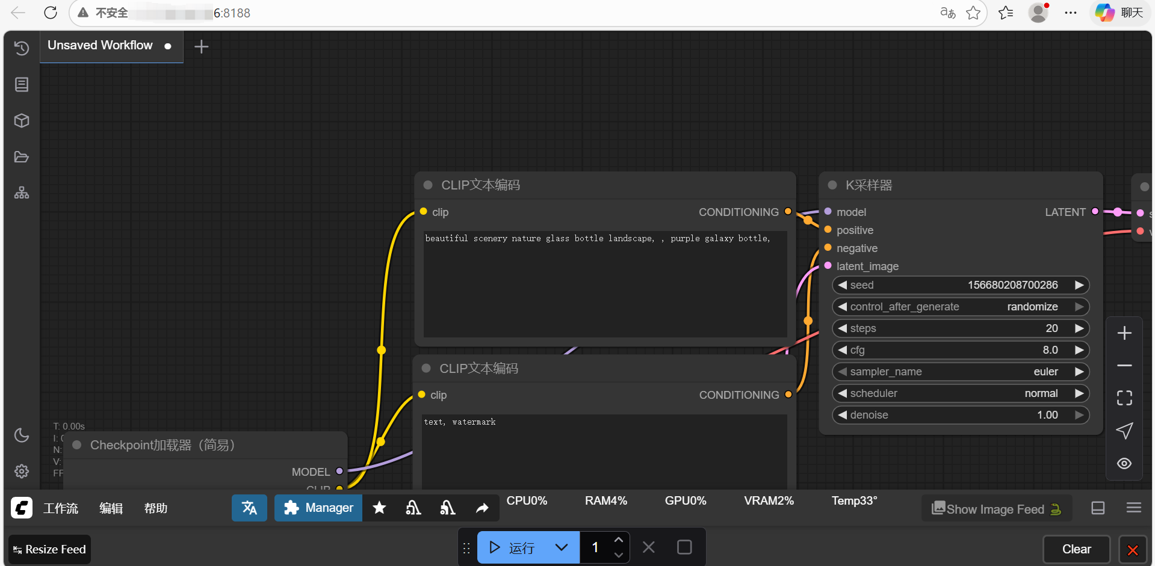Open the 工作流 menu
Viewport: 1155px width, 566px height.
(x=61, y=508)
